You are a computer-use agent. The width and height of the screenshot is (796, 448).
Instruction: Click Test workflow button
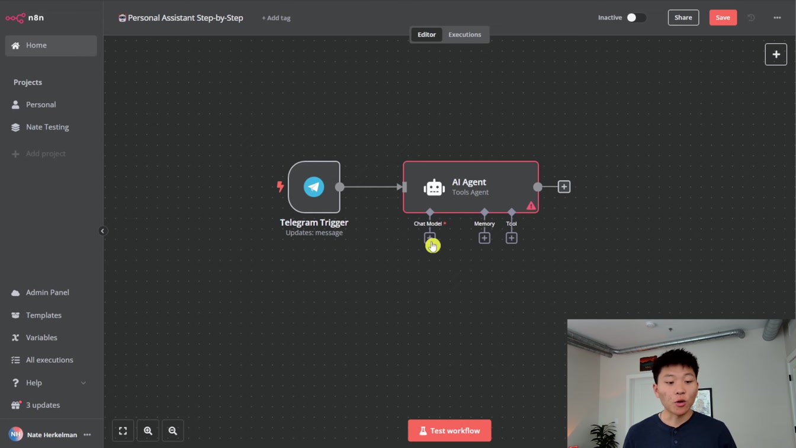[x=450, y=431]
